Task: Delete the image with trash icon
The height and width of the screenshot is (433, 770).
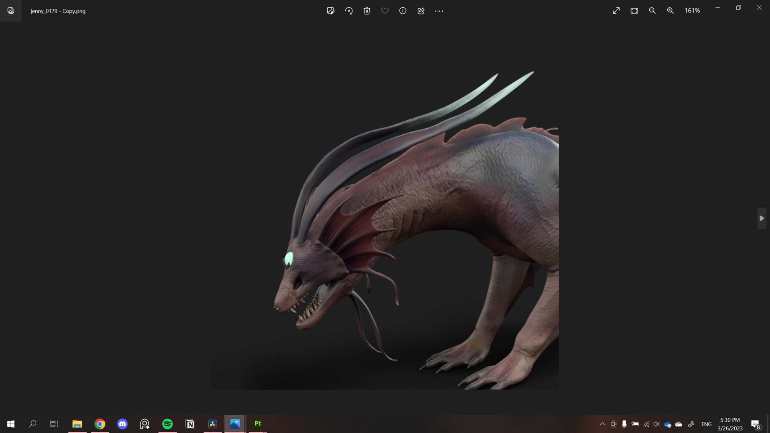Action: coord(367,11)
